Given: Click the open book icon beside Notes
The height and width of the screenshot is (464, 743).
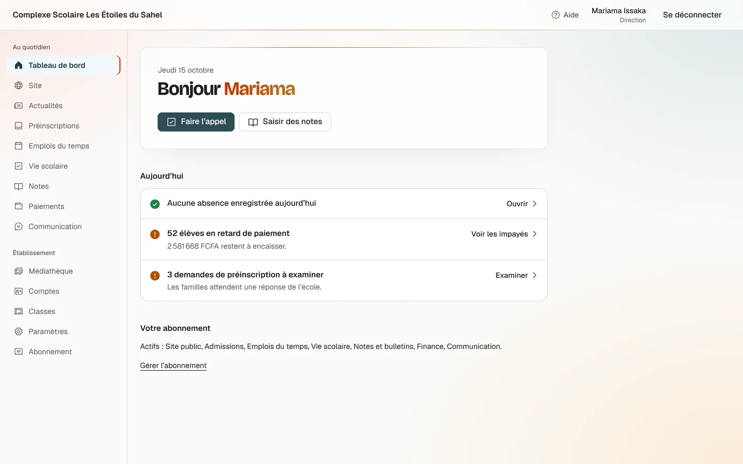Looking at the screenshot, I should (x=19, y=186).
